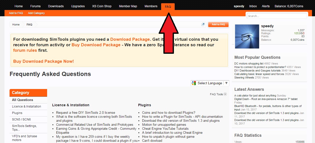This screenshot has width=315, height=143.
Task: Click the open-in-new-window breadcrumb icon
Action: [x=203, y=24]
